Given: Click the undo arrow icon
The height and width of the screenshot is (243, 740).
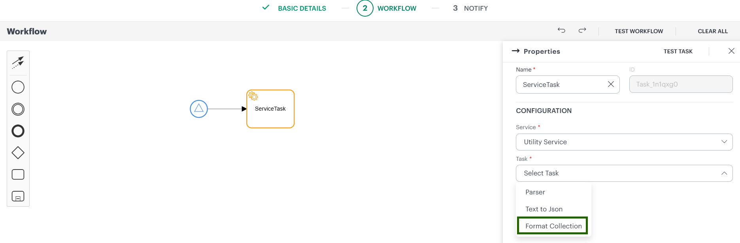Looking at the screenshot, I should [x=561, y=30].
